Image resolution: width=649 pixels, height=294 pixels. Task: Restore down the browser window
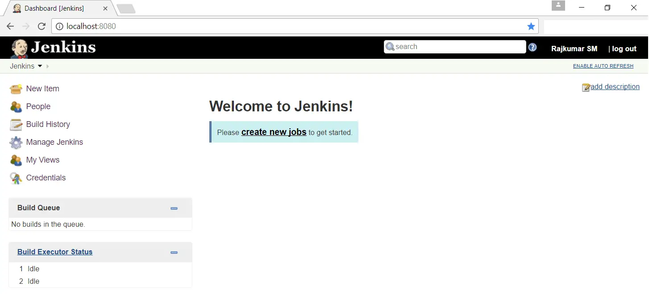point(607,8)
